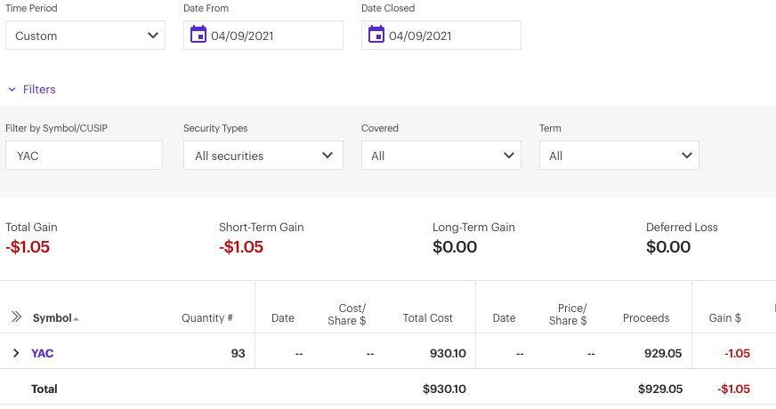Viewport: 776px width, 409px height.
Task: Click the double-chevron expand all rows icon
Action: pos(16,317)
